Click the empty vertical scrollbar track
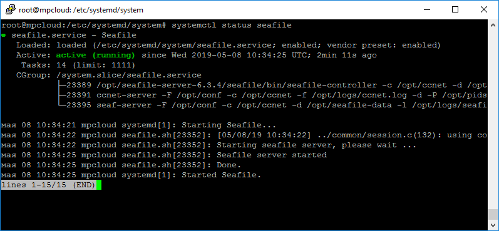This screenshot has height=231, width=499. 493,119
